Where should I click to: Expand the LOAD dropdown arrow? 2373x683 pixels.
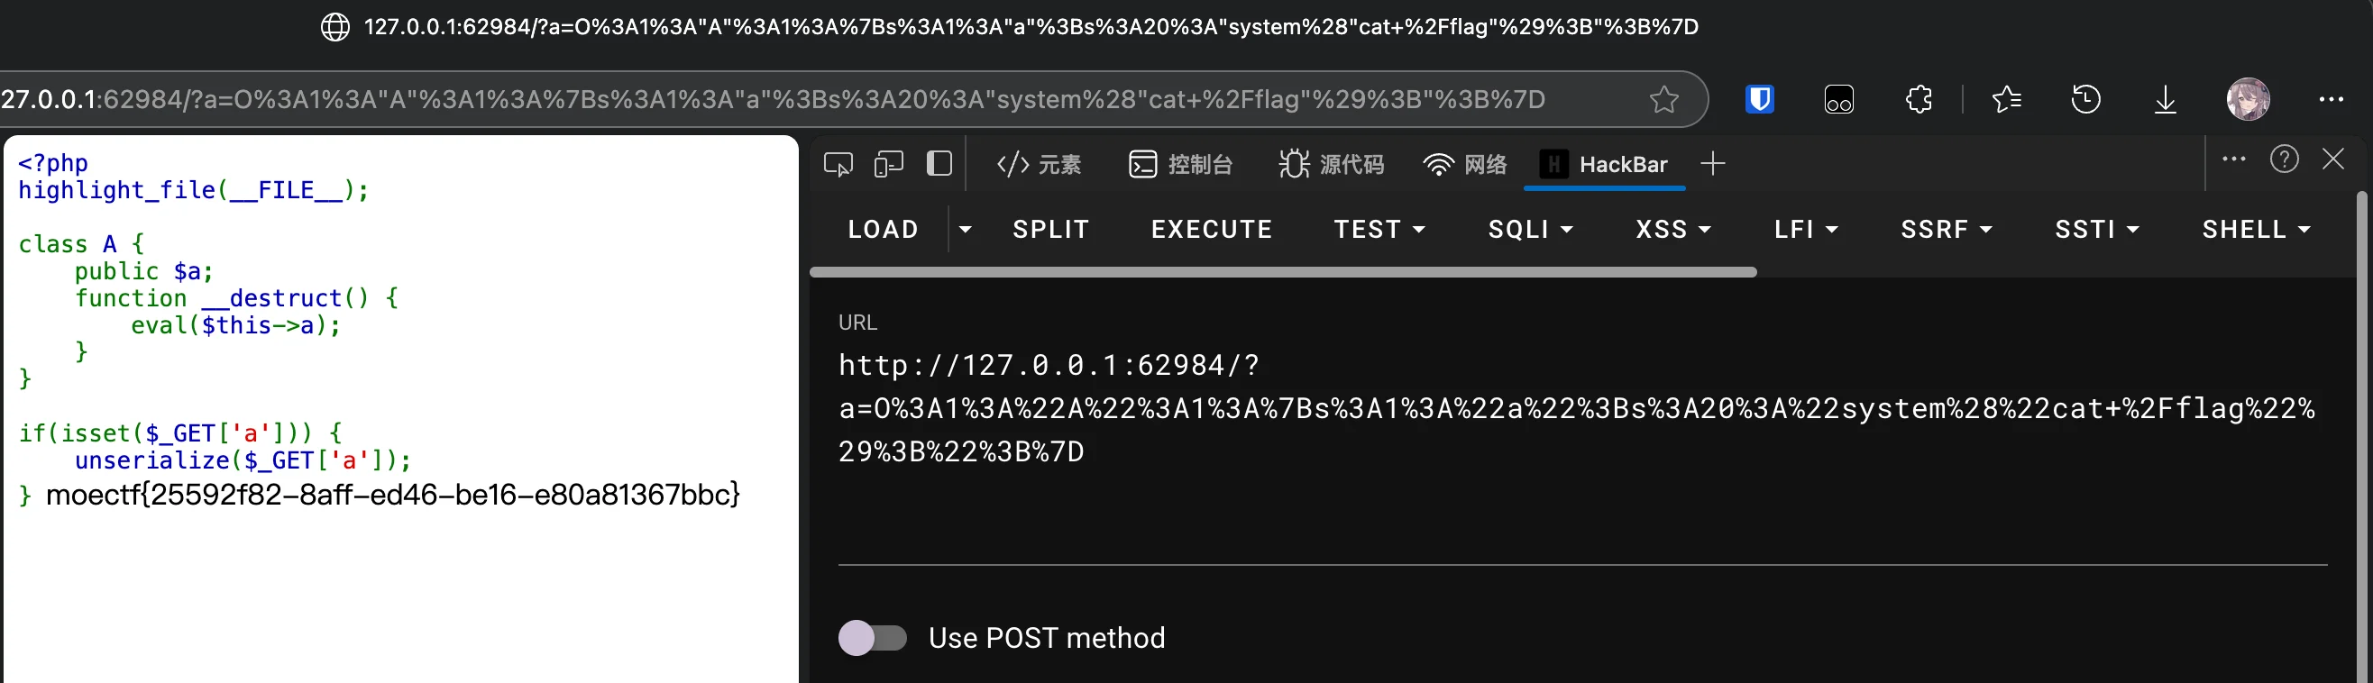coord(965,230)
